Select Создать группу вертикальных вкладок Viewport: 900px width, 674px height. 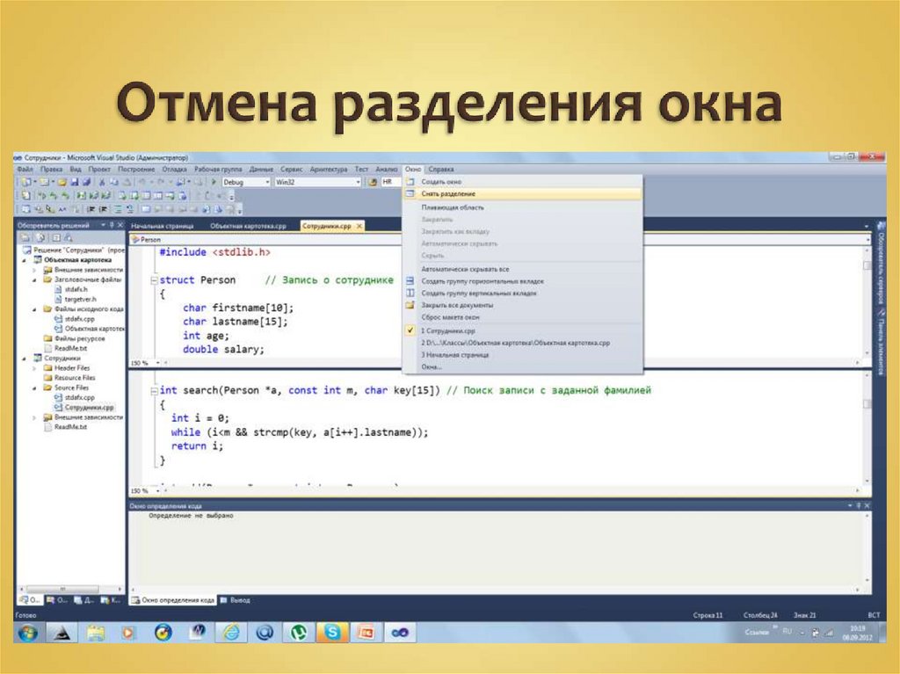[x=522, y=293]
